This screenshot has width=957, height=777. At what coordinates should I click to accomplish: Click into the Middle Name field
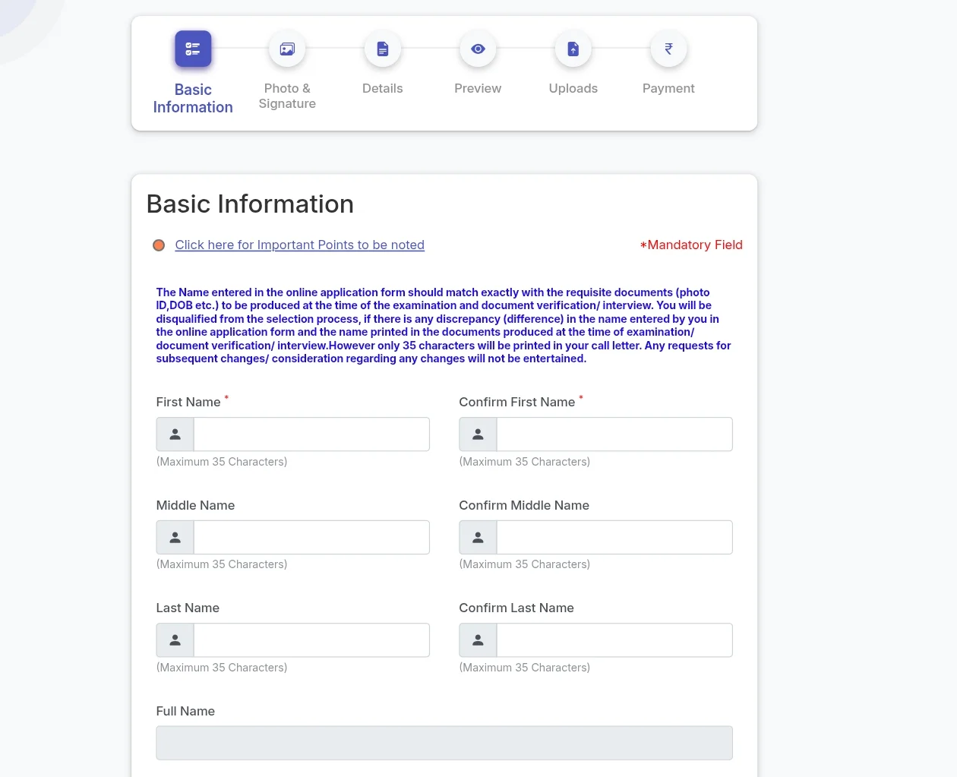coord(311,537)
